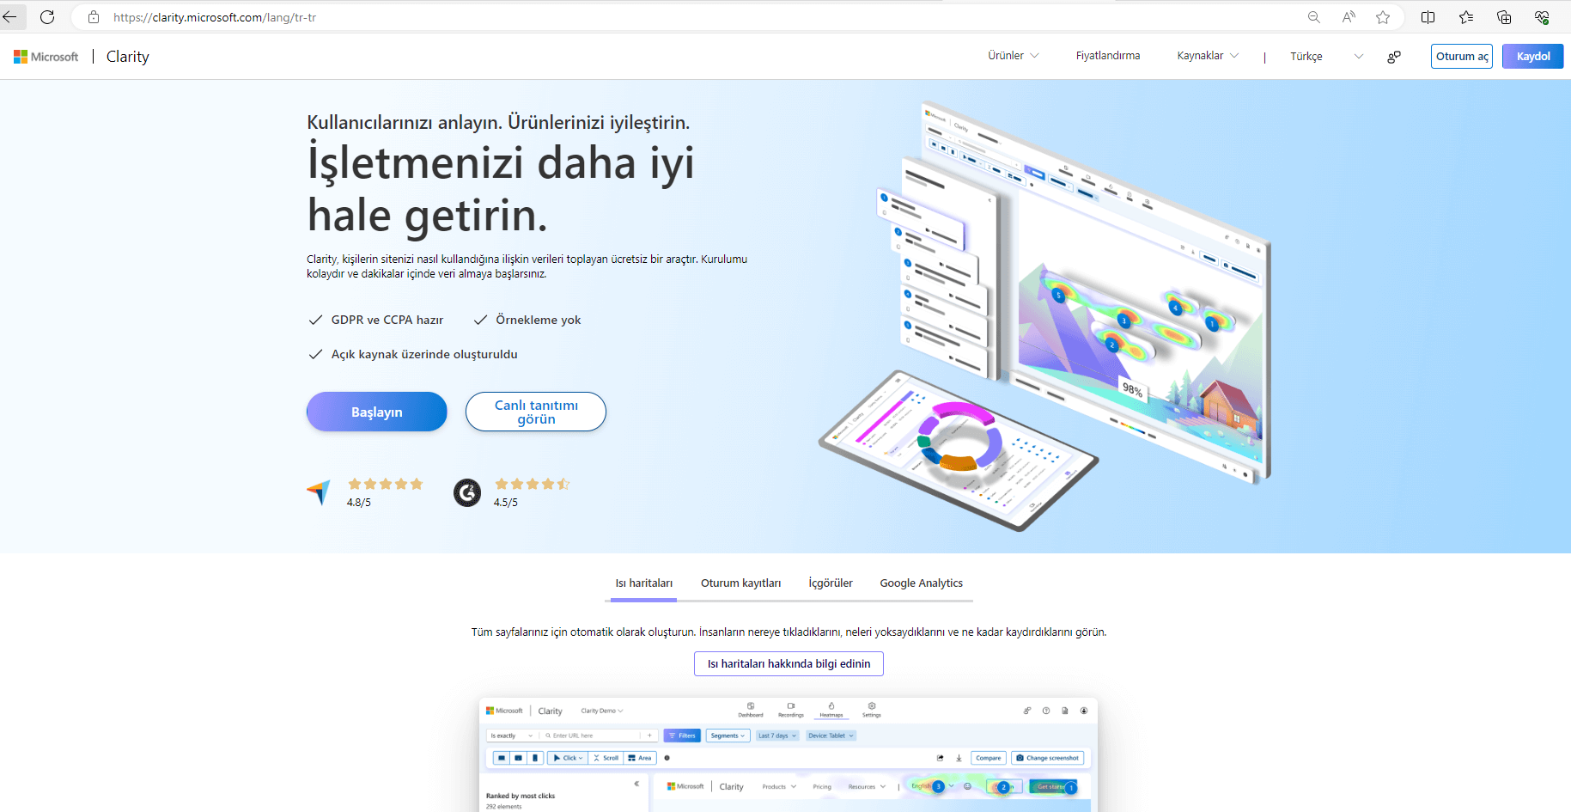View site information via the lock icon
Screen dimensions: 1571x812
click(x=94, y=17)
